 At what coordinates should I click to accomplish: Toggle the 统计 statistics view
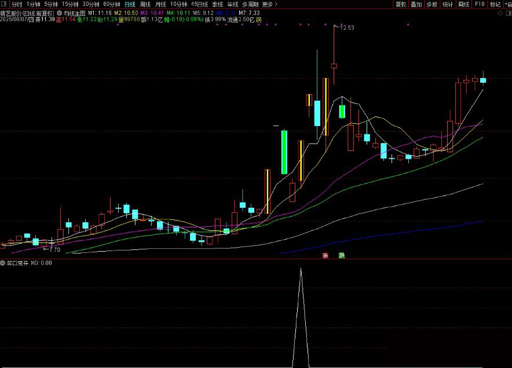pyautogui.click(x=448, y=4)
